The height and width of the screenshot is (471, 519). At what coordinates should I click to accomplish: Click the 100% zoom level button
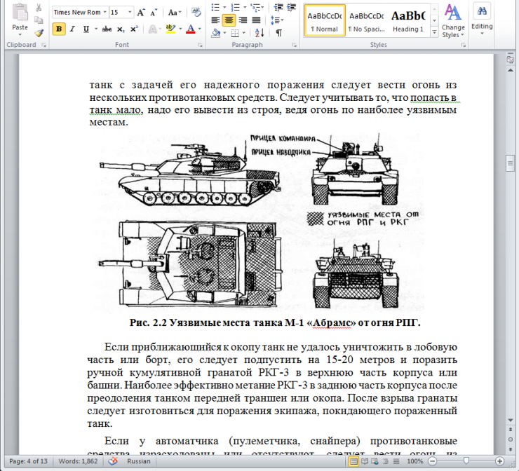414,461
